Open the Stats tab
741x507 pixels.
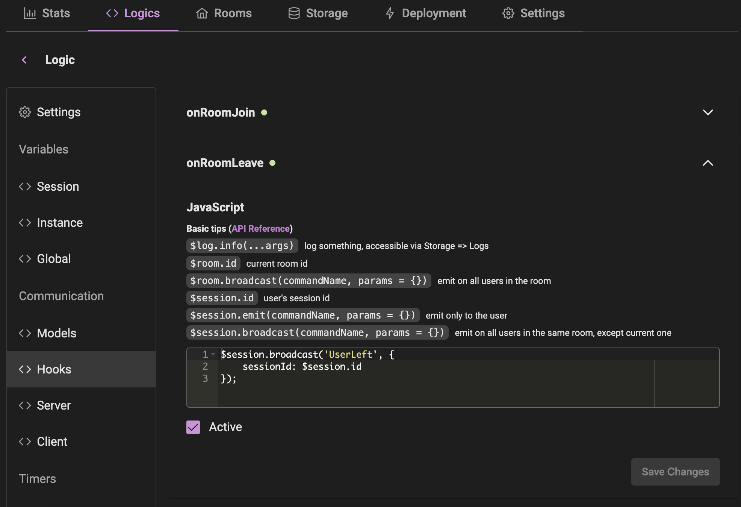[47, 14]
